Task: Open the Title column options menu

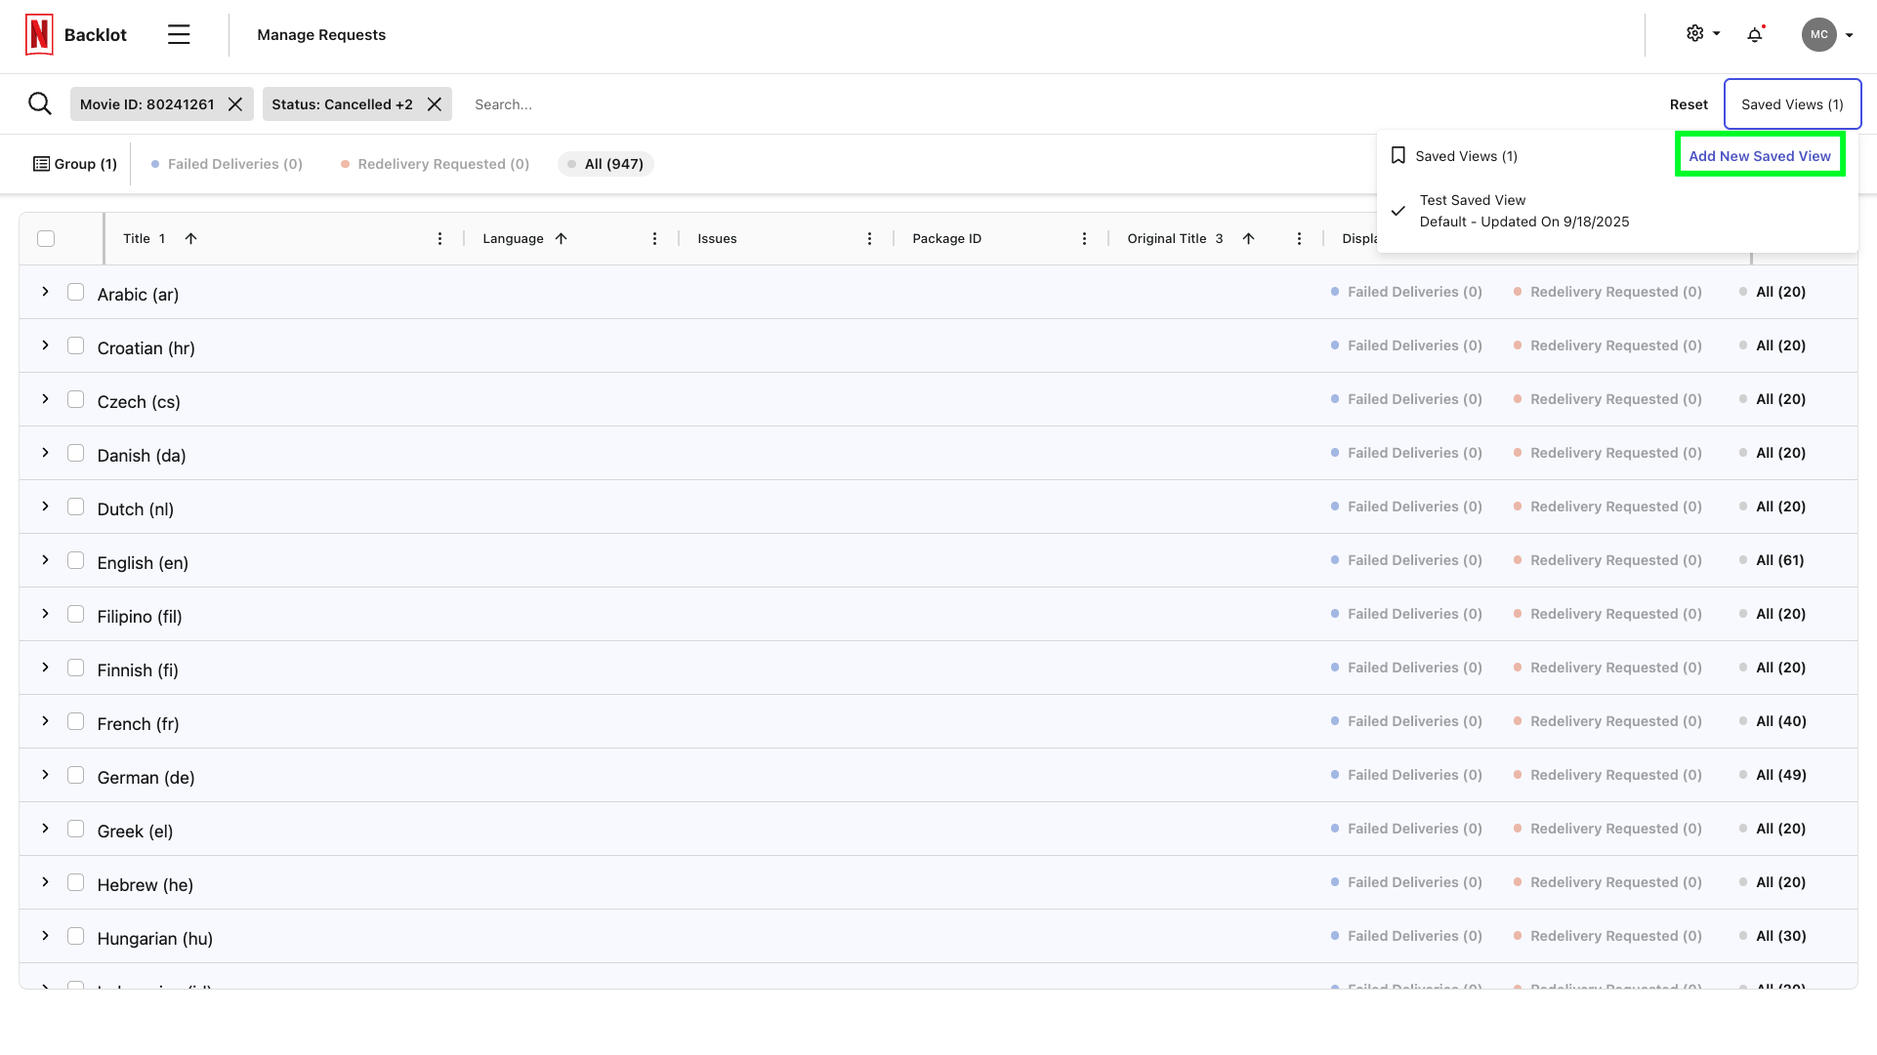Action: pos(439,237)
